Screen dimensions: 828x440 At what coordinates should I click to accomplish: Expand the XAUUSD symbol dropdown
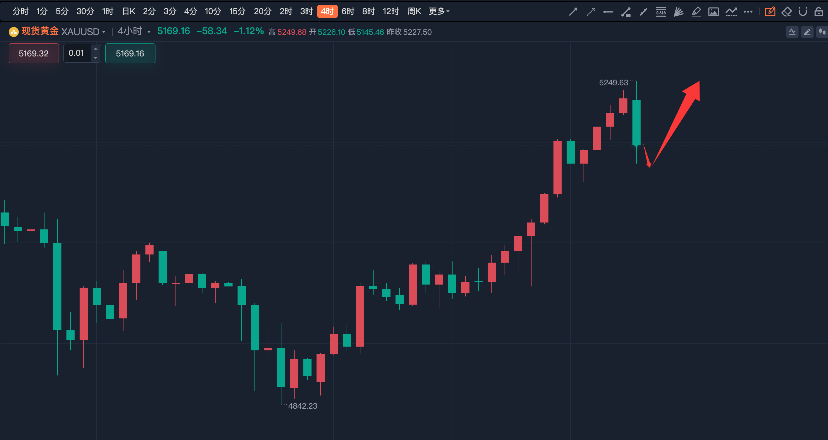pos(104,32)
